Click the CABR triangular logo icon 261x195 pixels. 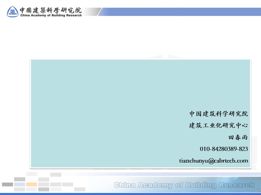coord(13,12)
